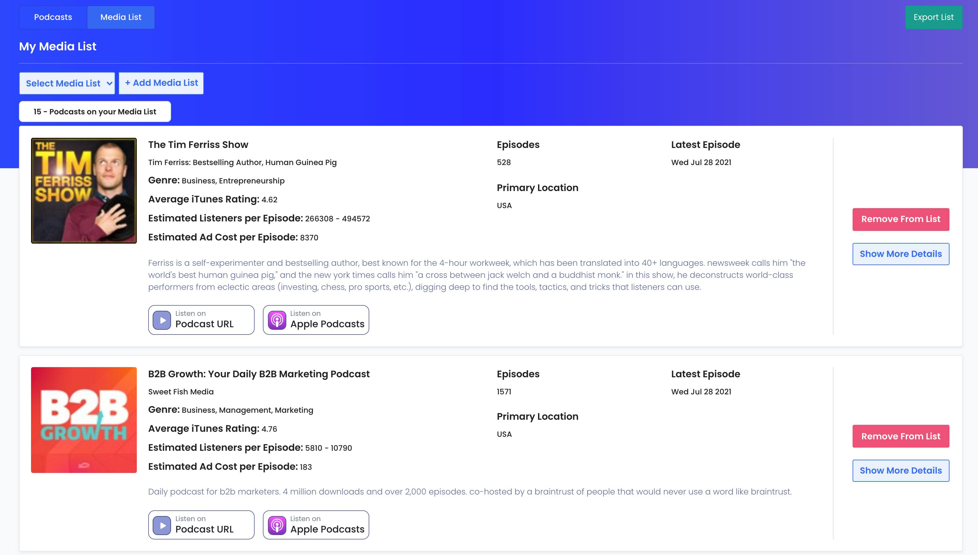This screenshot has height=555, width=978.
Task: Click the Business, Management, Marketing genre text
Action: [x=247, y=410]
